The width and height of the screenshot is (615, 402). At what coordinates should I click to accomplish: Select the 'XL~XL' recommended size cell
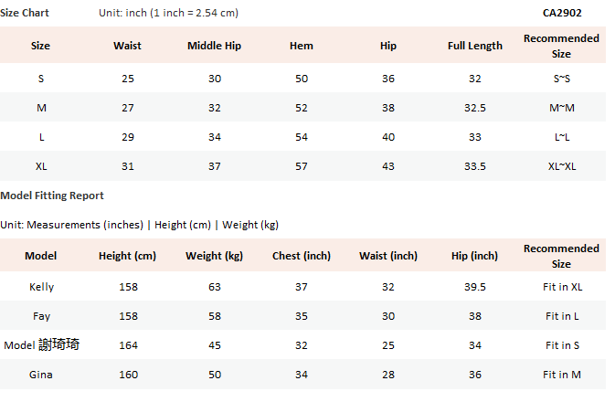(x=562, y=166)
